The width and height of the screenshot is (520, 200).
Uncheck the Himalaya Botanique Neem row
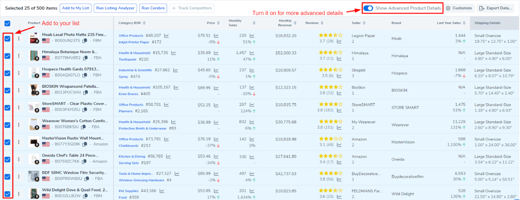(x=7, y=56)
